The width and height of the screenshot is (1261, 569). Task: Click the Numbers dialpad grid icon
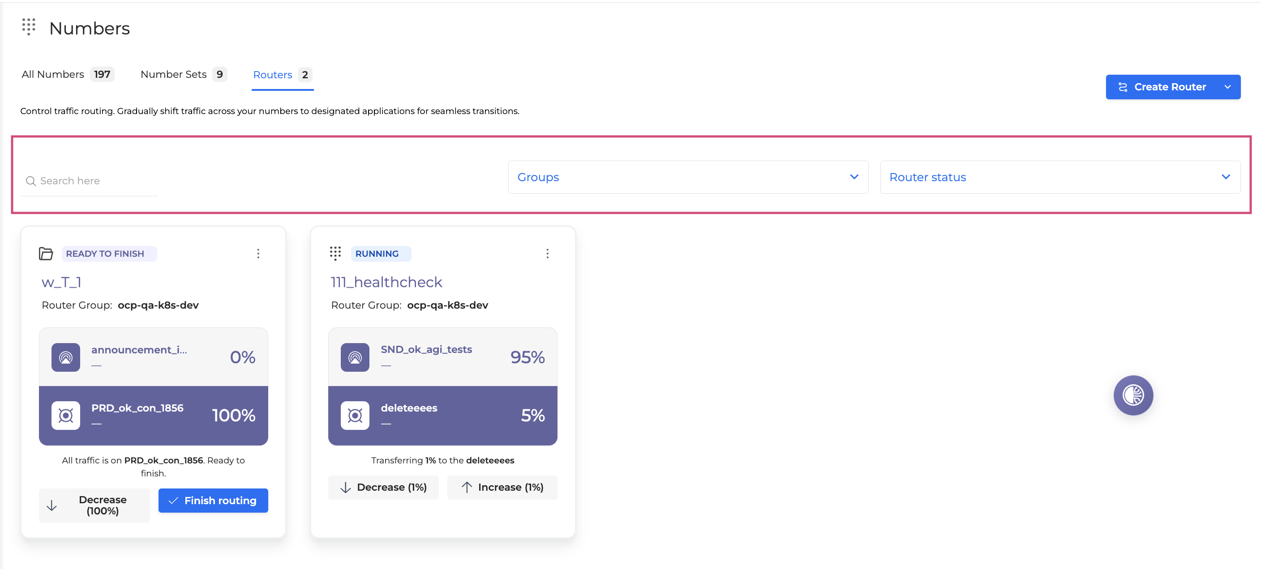pos(29,27)
